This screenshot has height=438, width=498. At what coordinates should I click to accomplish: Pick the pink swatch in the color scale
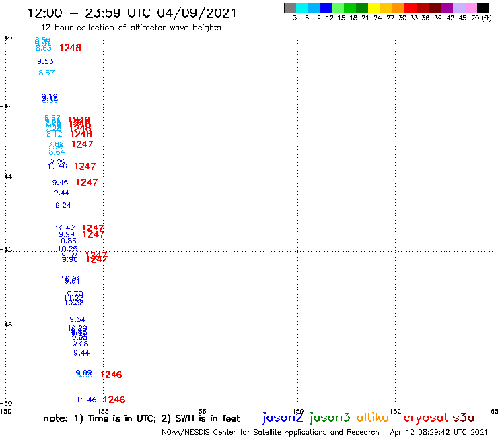point(471,8)
